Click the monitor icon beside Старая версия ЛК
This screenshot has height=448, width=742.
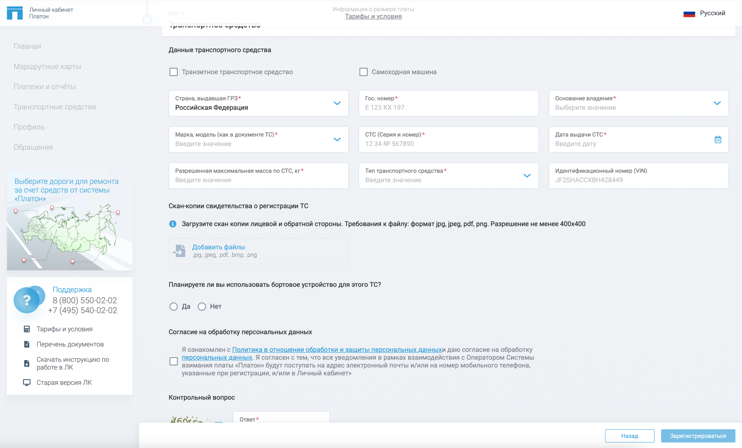click(x=26, y=382)
